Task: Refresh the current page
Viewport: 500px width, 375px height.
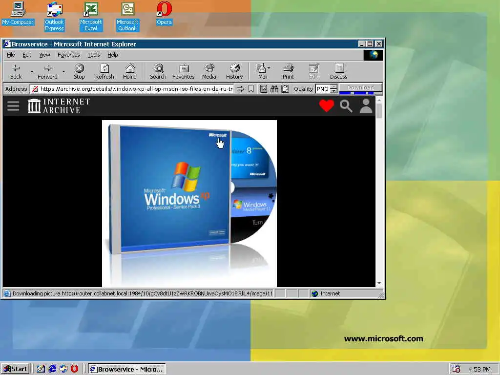Action: [104, 71]
